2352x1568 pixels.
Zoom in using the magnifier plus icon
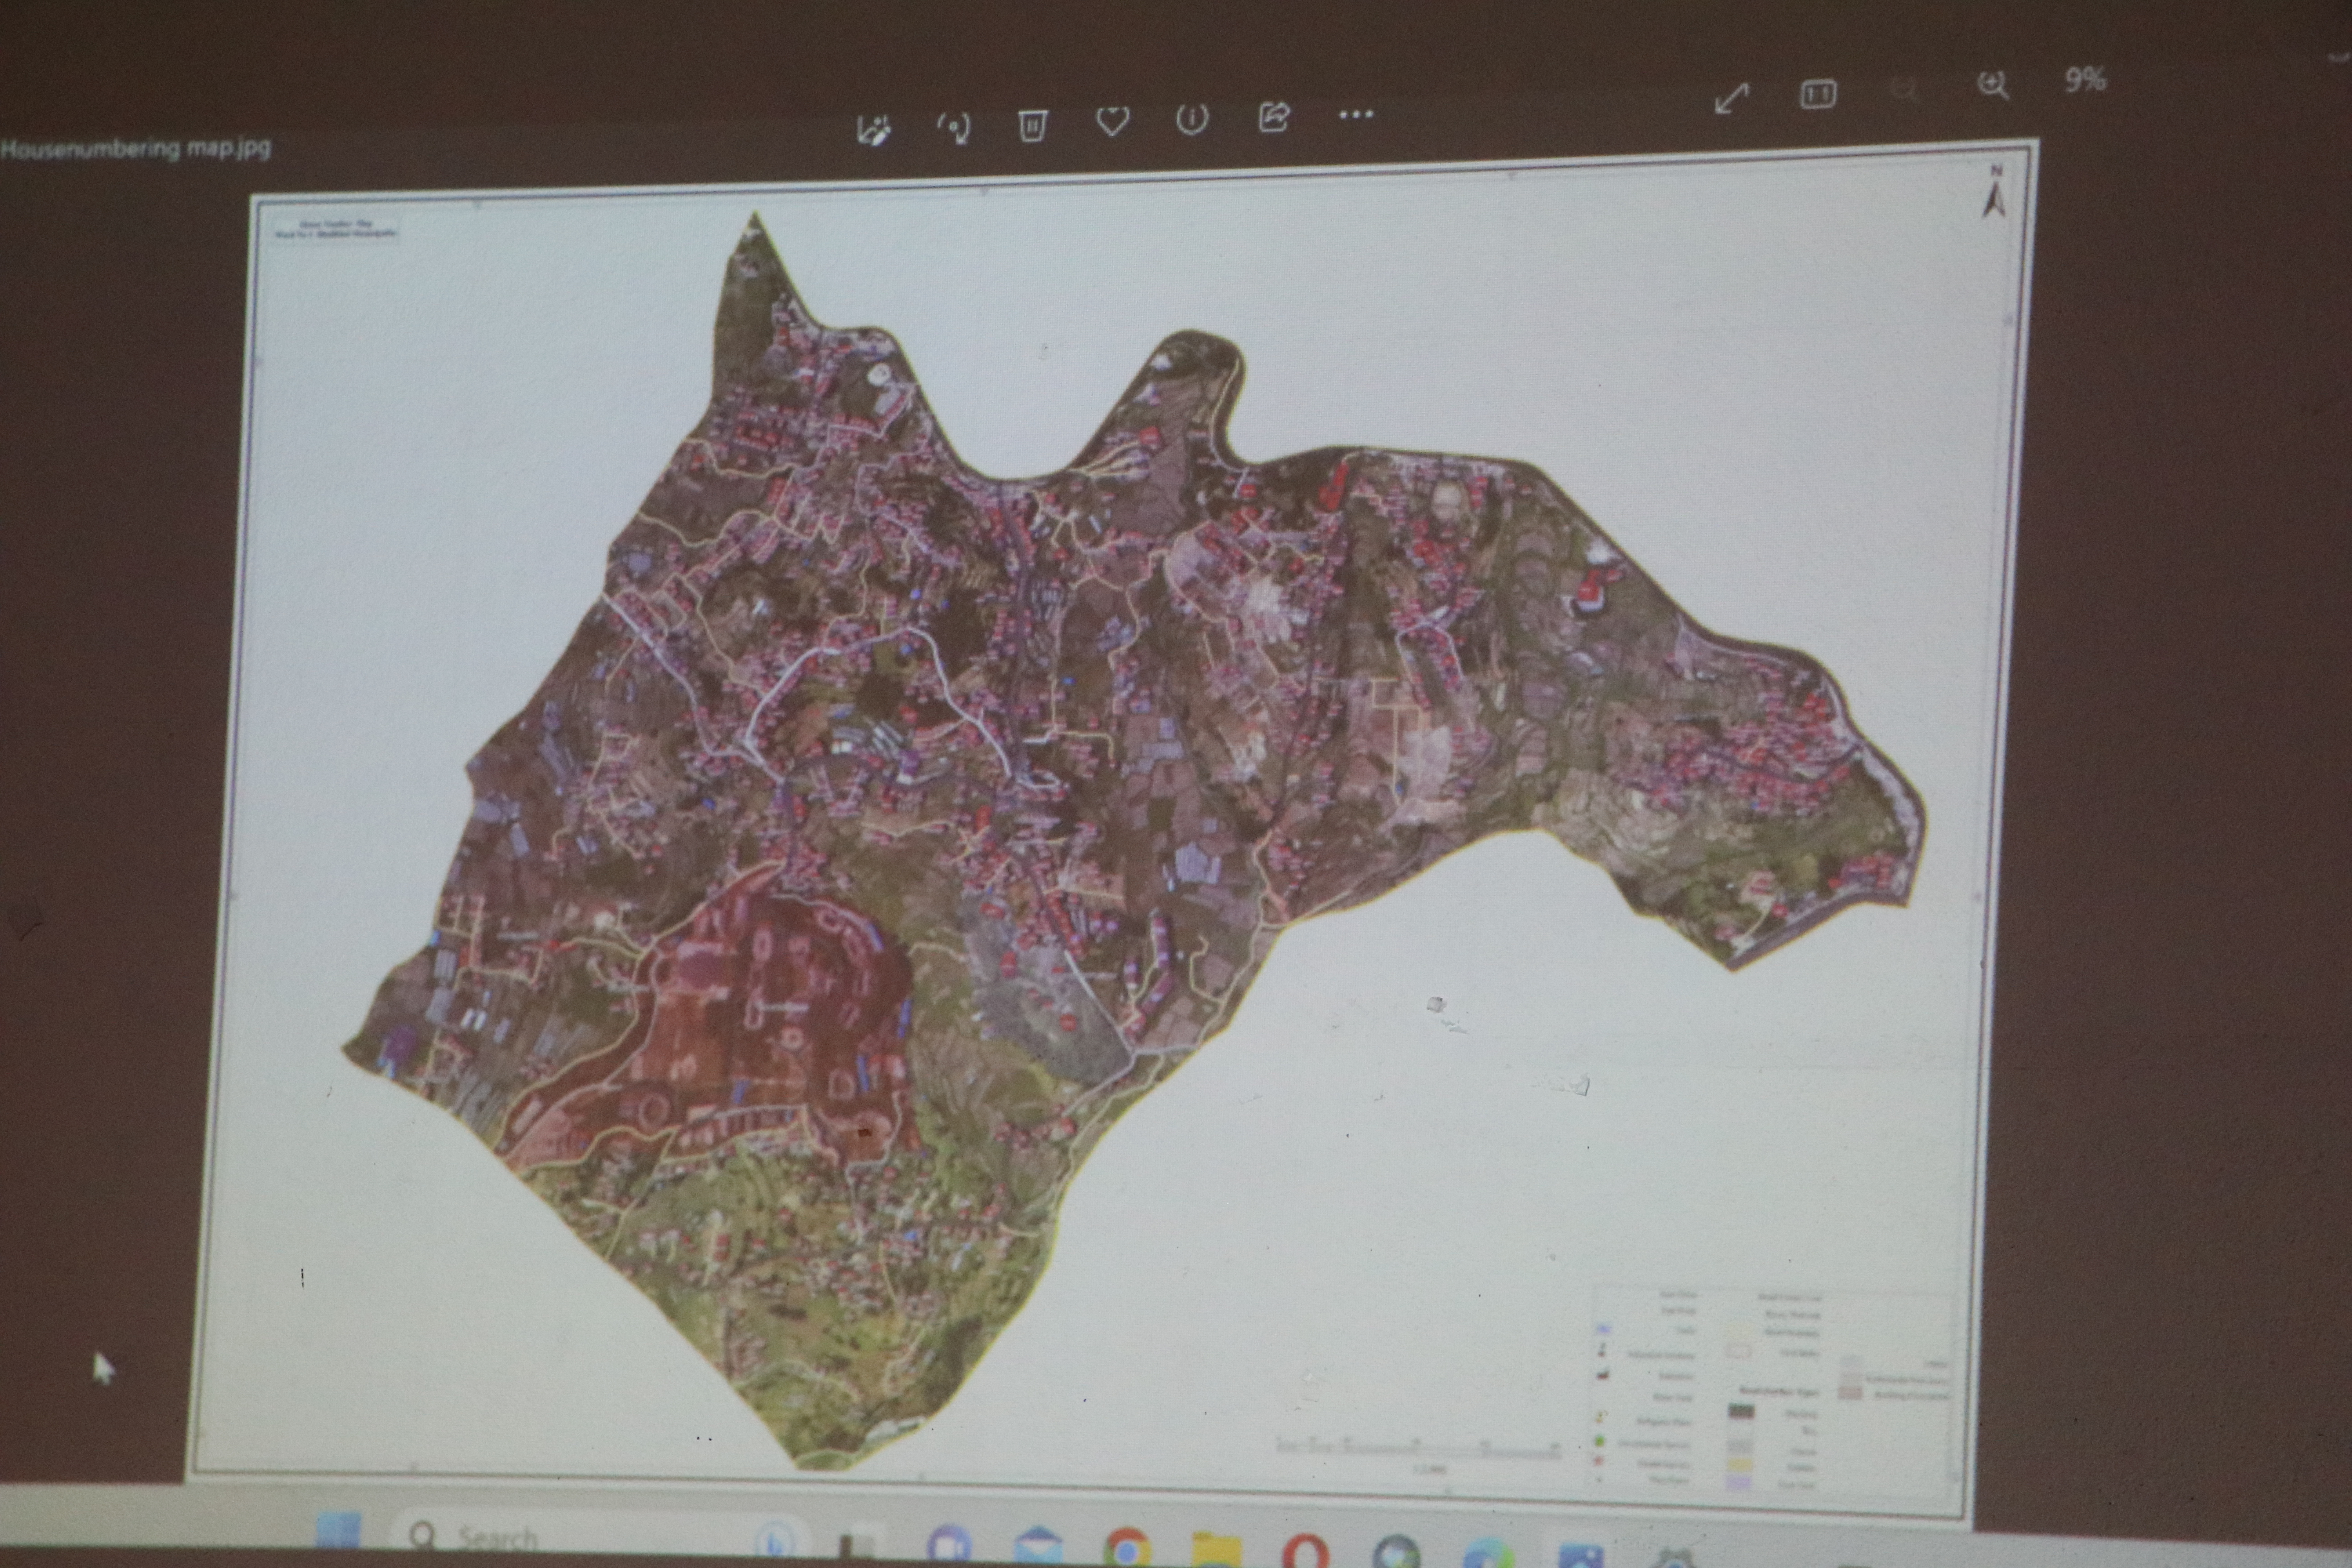(1993, 86)
